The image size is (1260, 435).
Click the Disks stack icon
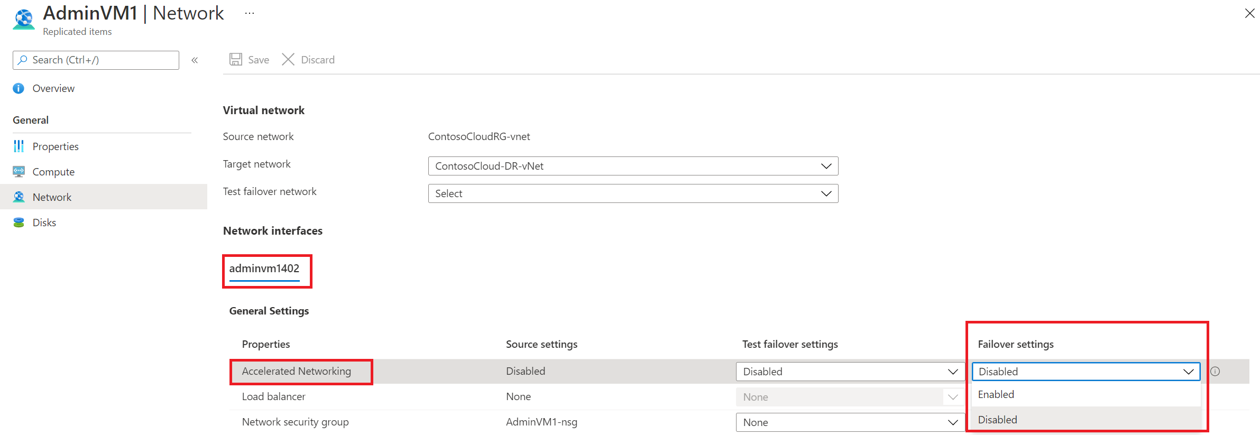[x=19, y=223]
